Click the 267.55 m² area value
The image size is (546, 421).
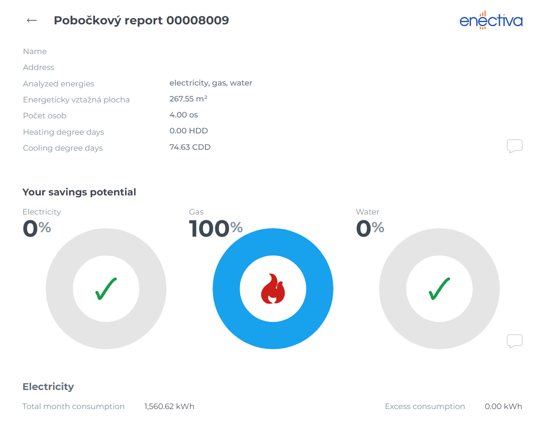click(188, 99)
